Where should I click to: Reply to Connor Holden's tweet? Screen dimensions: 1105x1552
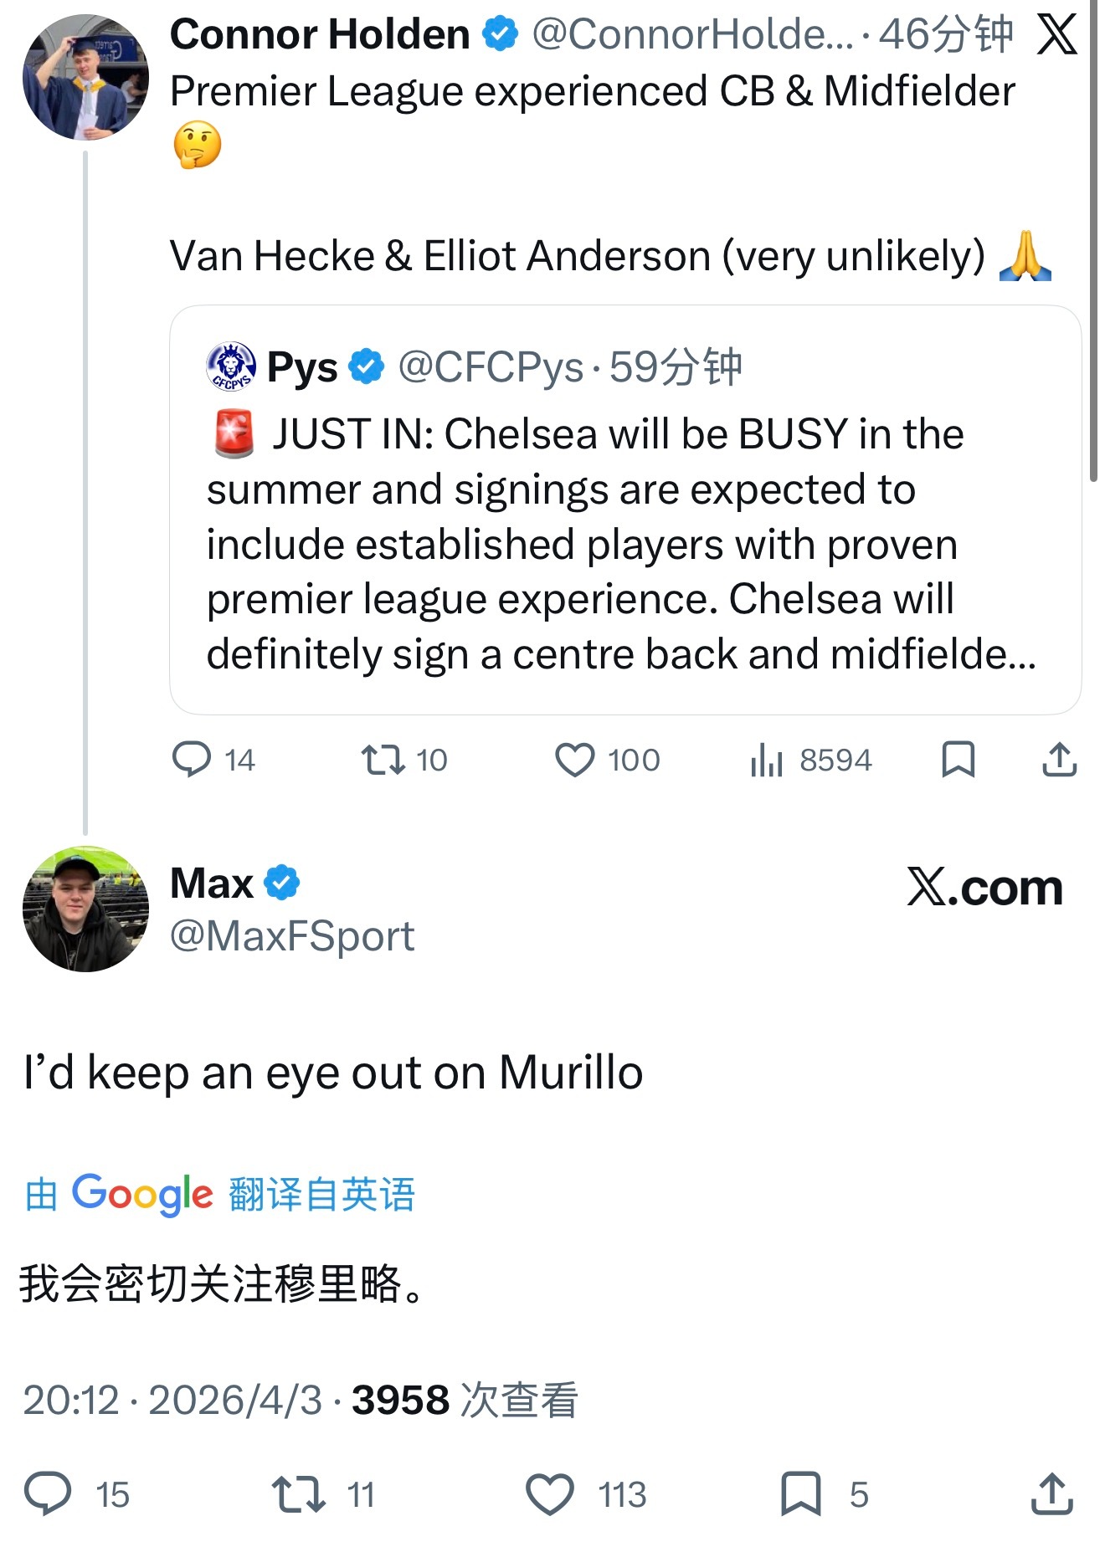pos(192,760)
